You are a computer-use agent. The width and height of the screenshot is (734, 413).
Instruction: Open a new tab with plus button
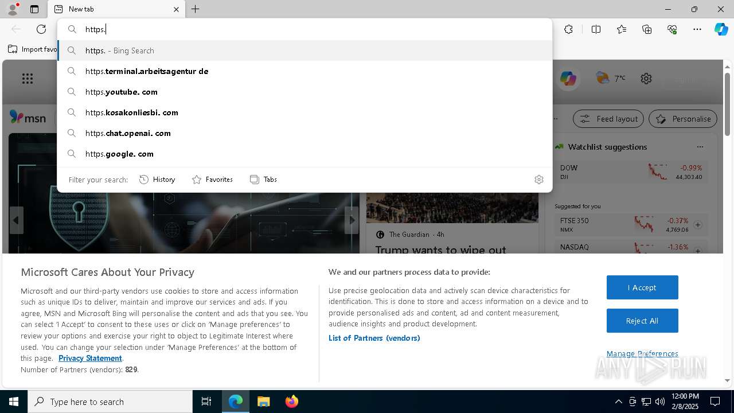point(196,9)
